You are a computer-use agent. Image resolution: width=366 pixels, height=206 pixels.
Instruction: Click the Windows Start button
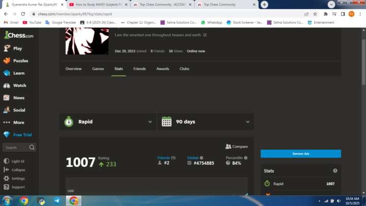[x=7, y=201]
